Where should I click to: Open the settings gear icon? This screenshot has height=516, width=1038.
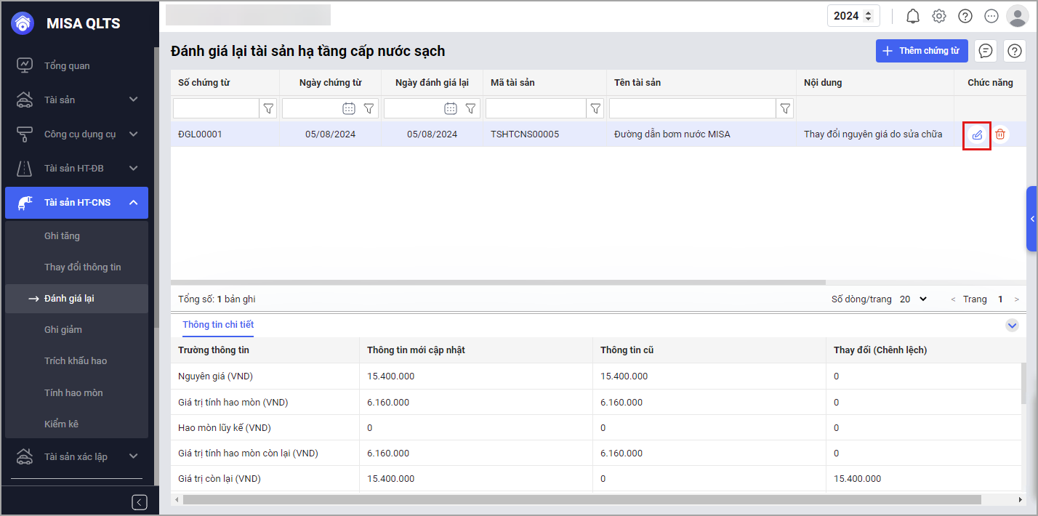pos(939,16)
